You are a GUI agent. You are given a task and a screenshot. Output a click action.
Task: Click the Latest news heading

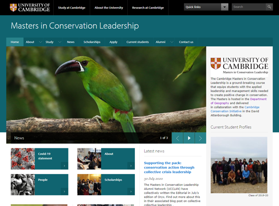(154, 151)
